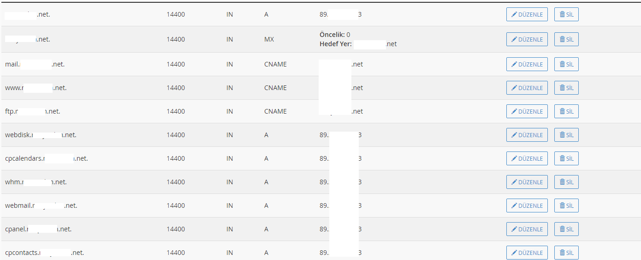This screenshot has height=260, width=641.
Task: Click trash icon for webdisk A record
Action: click(x=562, y=135)
